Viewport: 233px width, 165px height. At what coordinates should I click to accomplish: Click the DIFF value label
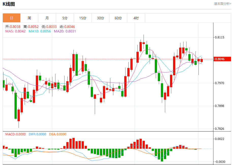[x=37, y=134]
